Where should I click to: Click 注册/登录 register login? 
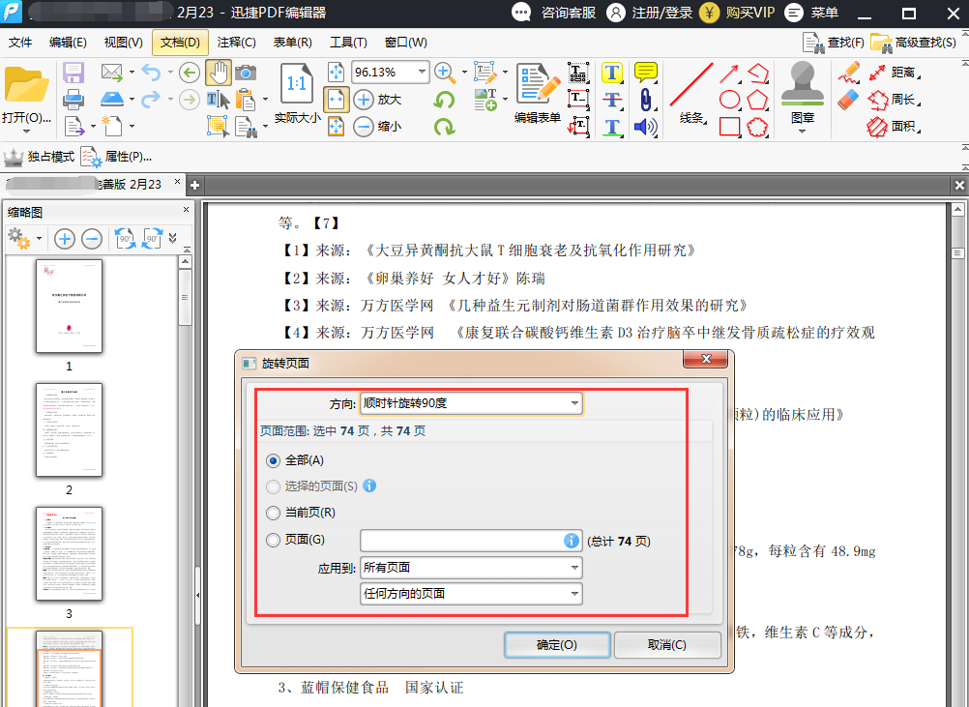[650, 13]
